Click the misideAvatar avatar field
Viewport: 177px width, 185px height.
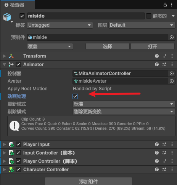[x=121, y=81]
